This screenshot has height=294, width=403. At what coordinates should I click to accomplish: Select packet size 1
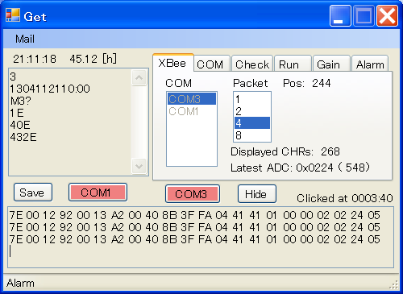tap(252, 99)
